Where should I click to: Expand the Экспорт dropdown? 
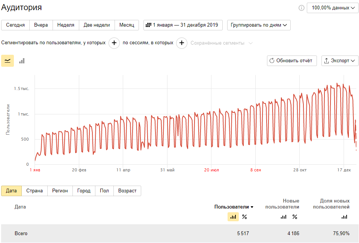(340, 61)
